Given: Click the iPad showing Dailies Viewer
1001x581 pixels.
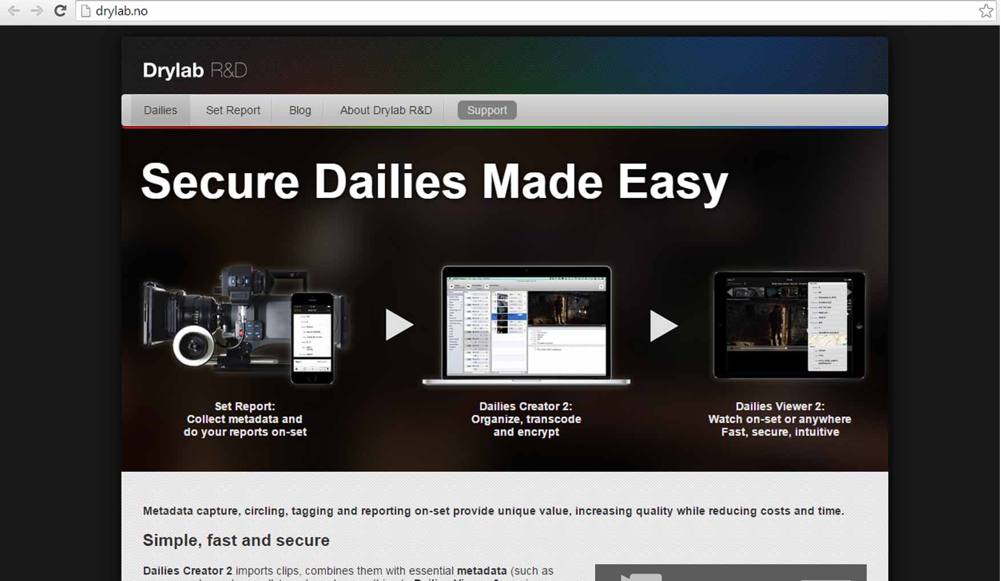Looking at the screenshot, I should 789,325.
